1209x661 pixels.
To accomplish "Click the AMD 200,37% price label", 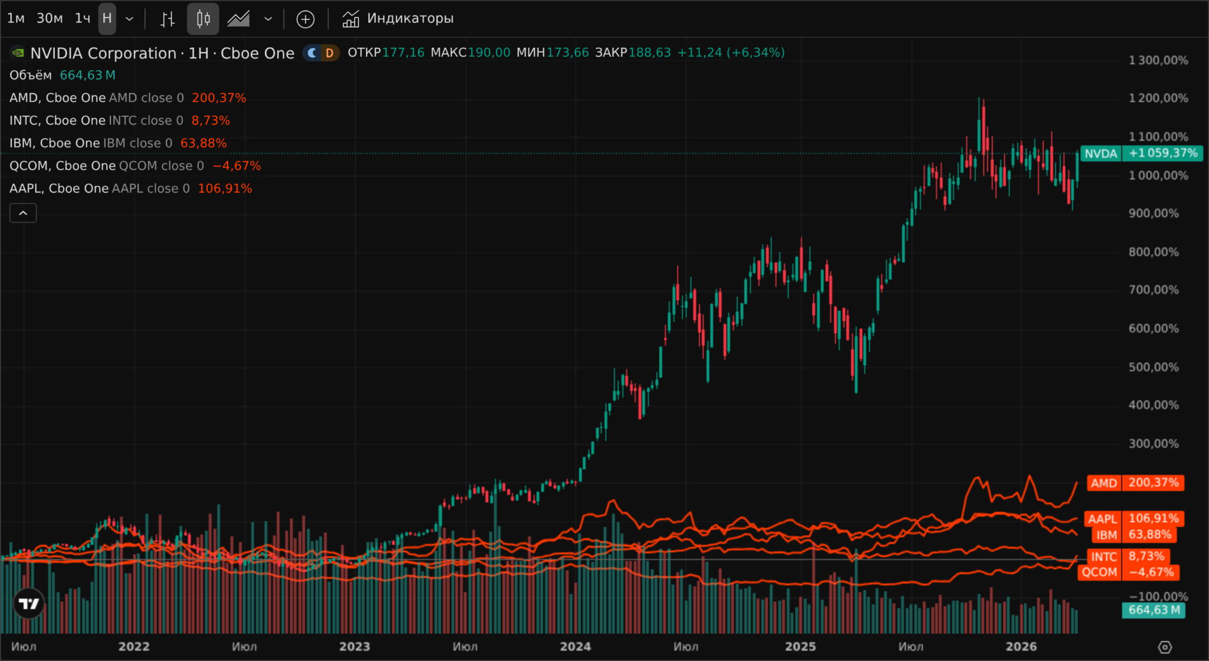I will [1135, 483].
